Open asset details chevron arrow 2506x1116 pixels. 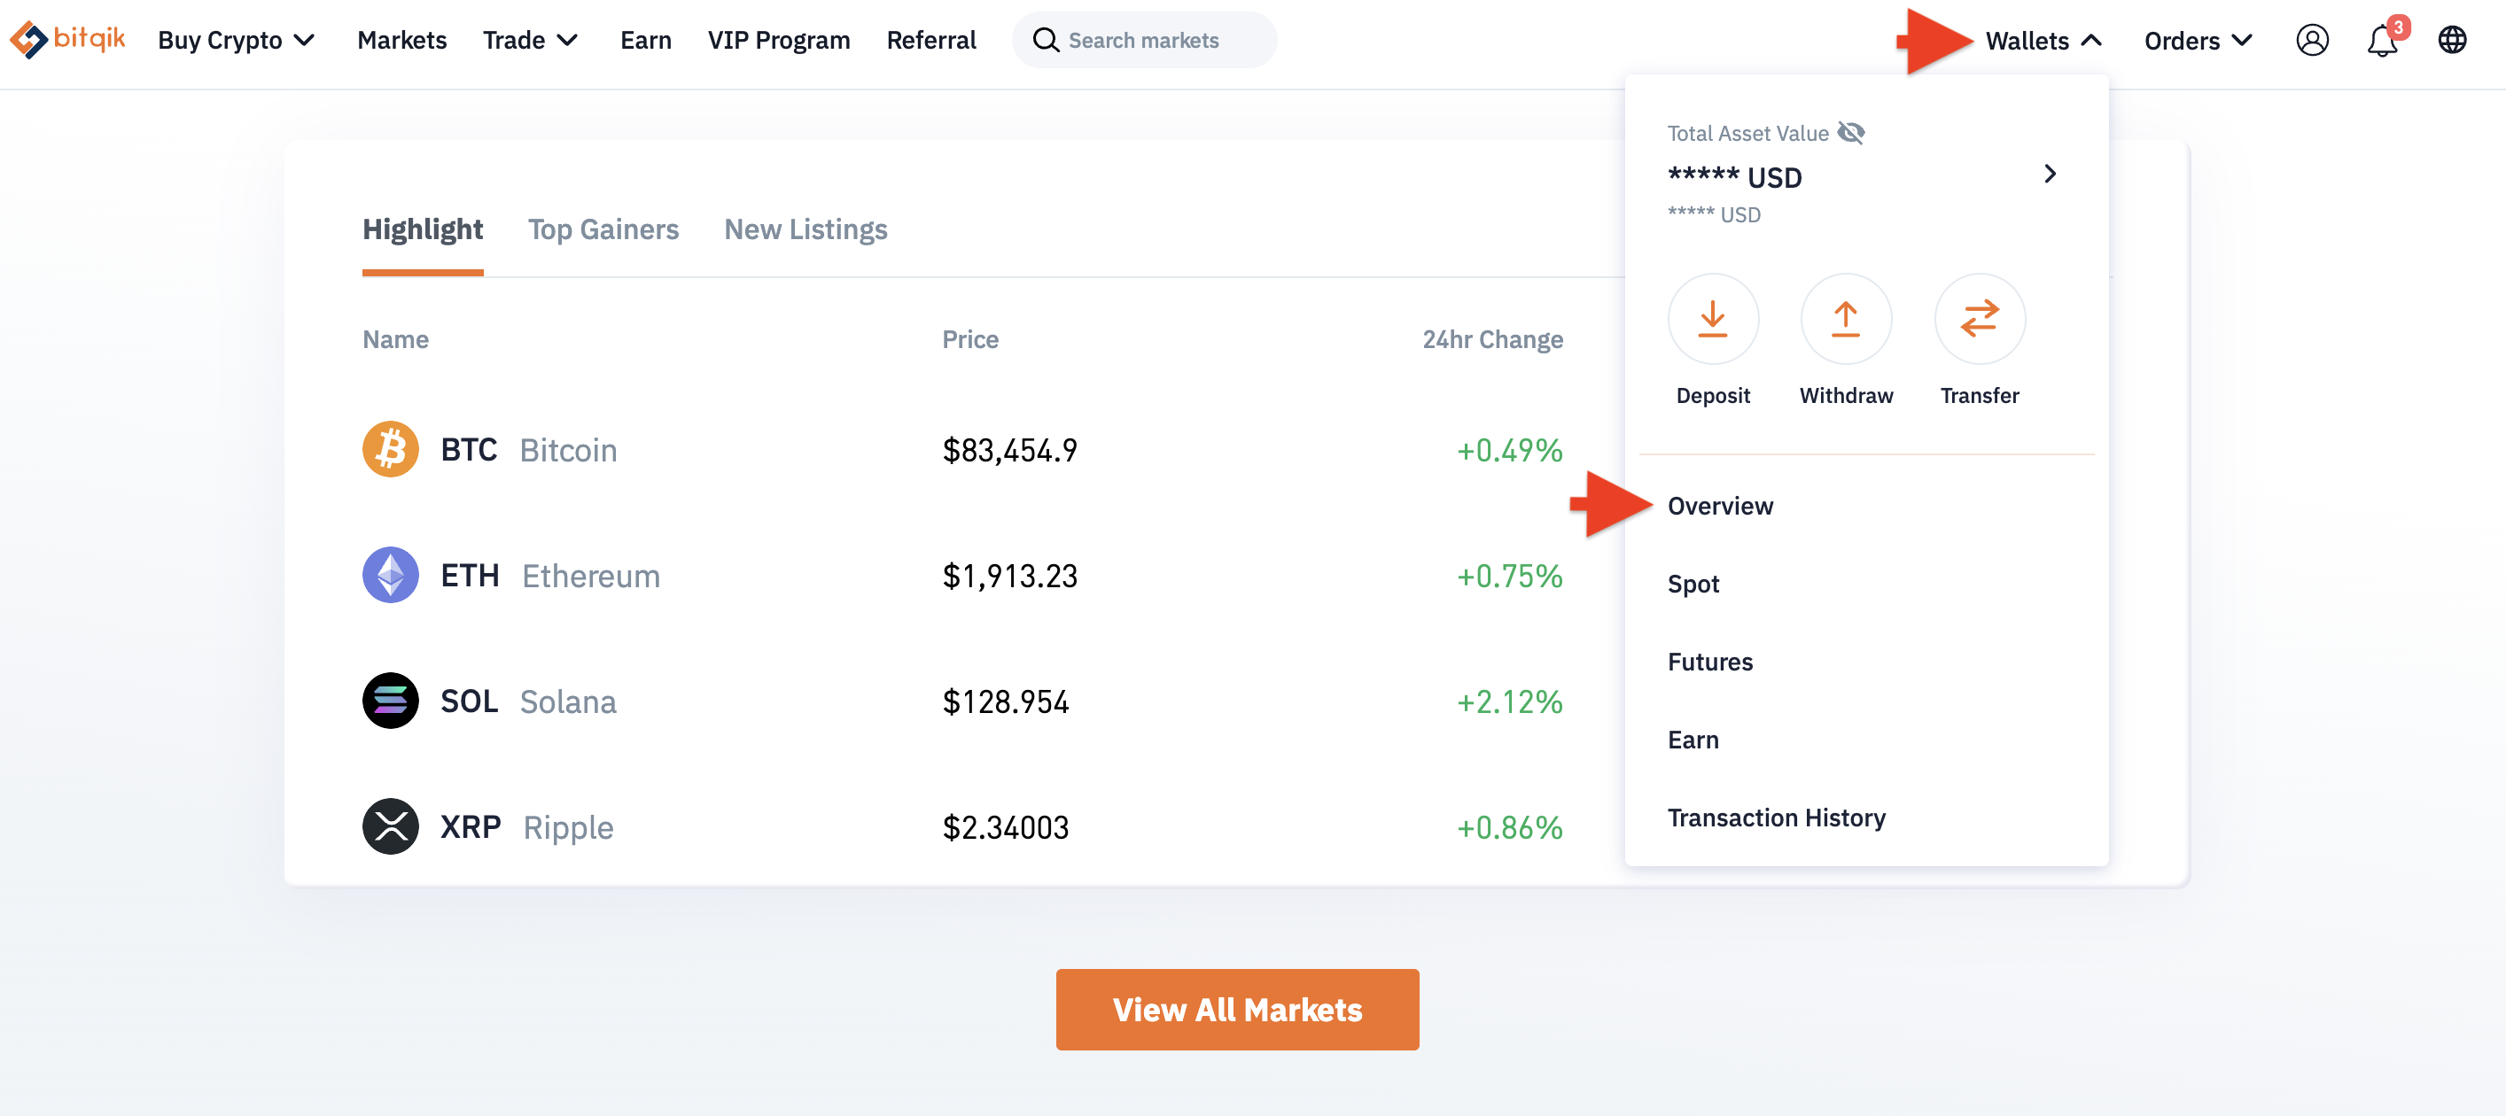[2050, 173]
